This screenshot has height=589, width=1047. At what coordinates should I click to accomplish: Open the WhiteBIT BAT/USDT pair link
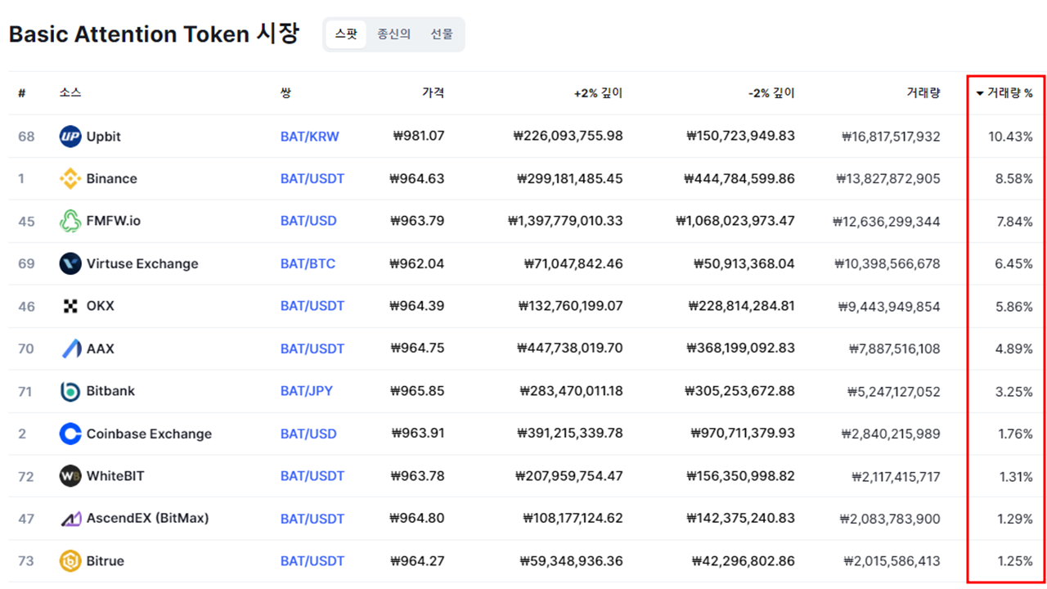[312, 476]
